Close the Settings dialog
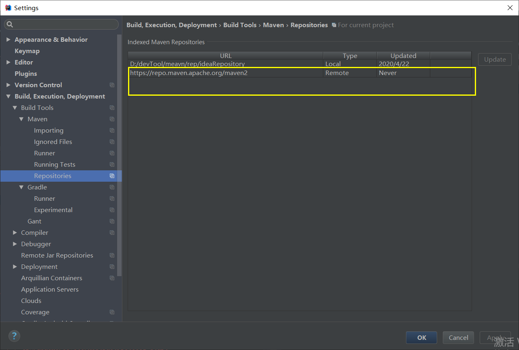519x350 pixels. [510, 8]
